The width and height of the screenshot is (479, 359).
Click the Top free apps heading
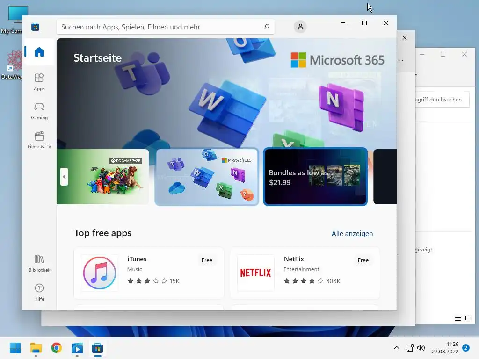pos(102,233)
